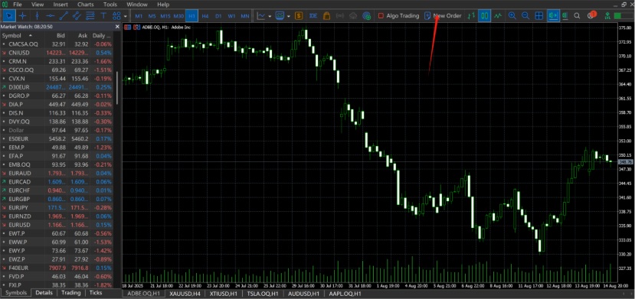The image size is (635, 299).
Task: Select the vertical line drawing tool
Action: [x=37, y=16]
